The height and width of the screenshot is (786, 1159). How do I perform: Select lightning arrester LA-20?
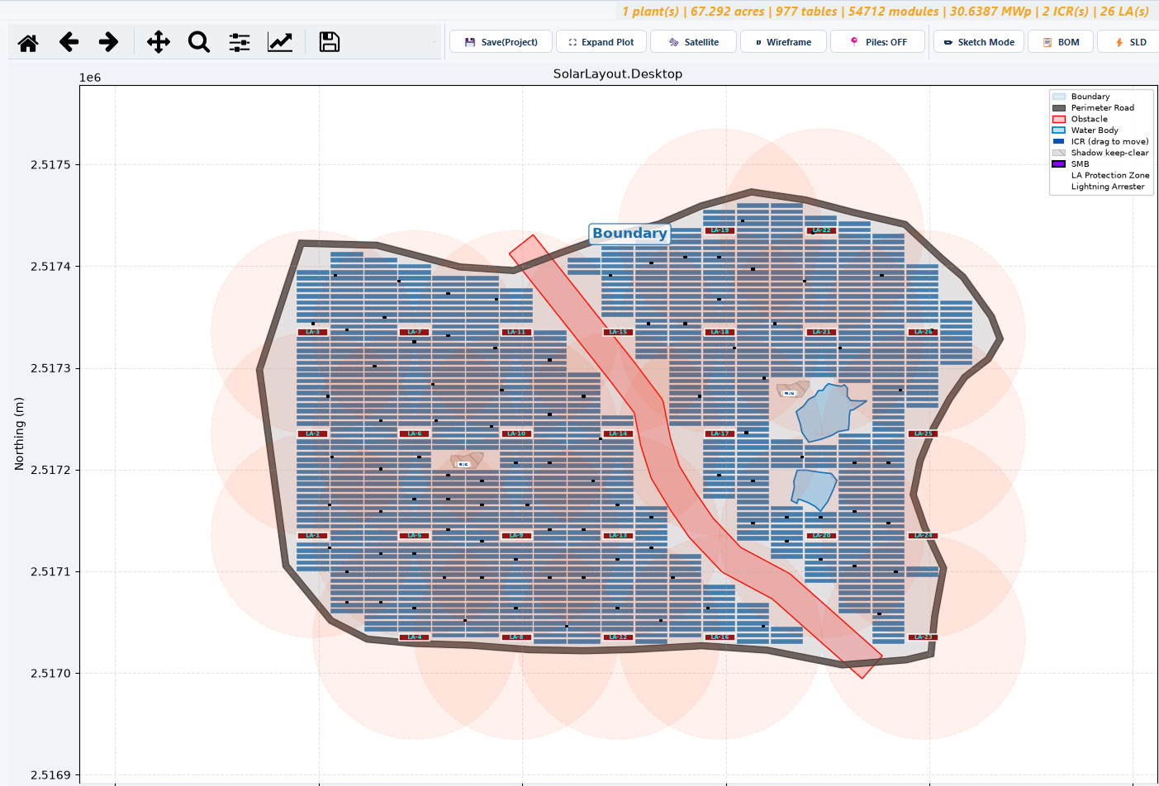pyautogui.click(x=821, y=536)
